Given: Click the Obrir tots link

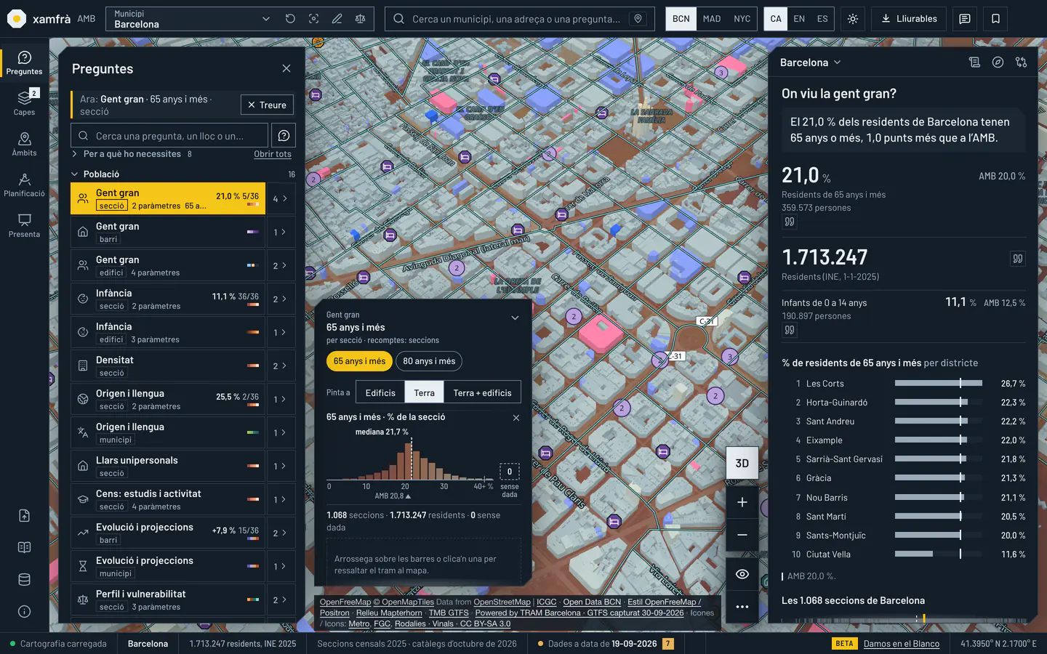Looking at the screenshot, I should pos(273,154).
